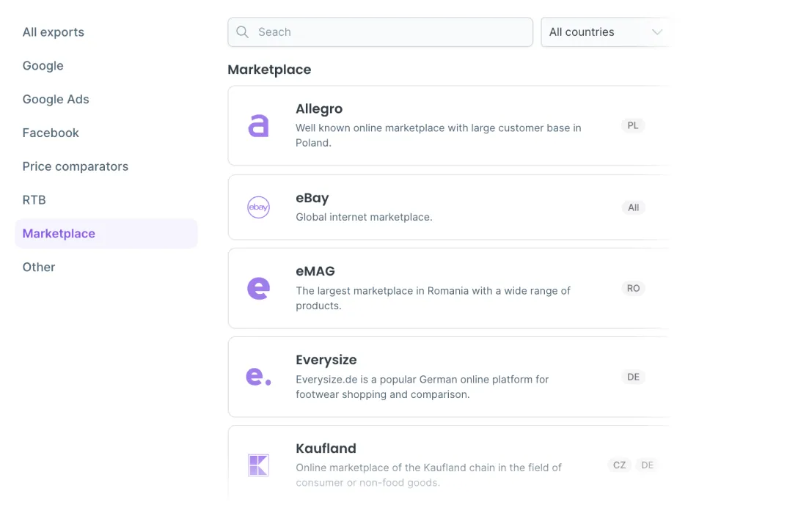Click 'Global internet marketplace.' description
Image resolution: width=798 pixels, height=513 pixels.
[364, 217]
